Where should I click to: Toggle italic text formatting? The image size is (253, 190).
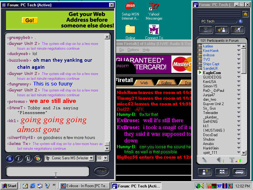(x=19, y=158)
